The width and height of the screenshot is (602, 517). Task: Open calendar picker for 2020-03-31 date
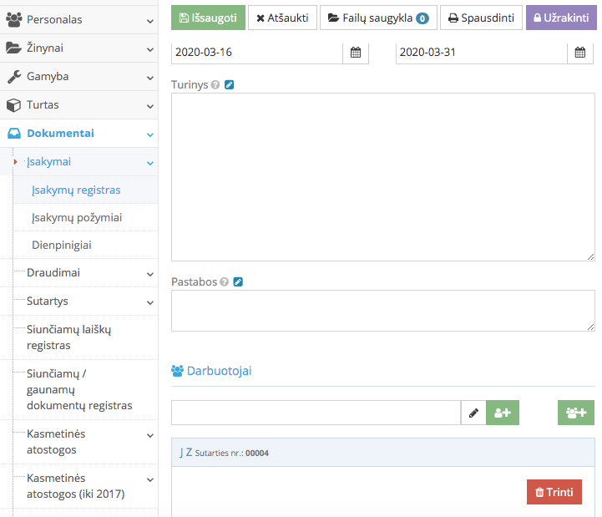click(580, 53)
